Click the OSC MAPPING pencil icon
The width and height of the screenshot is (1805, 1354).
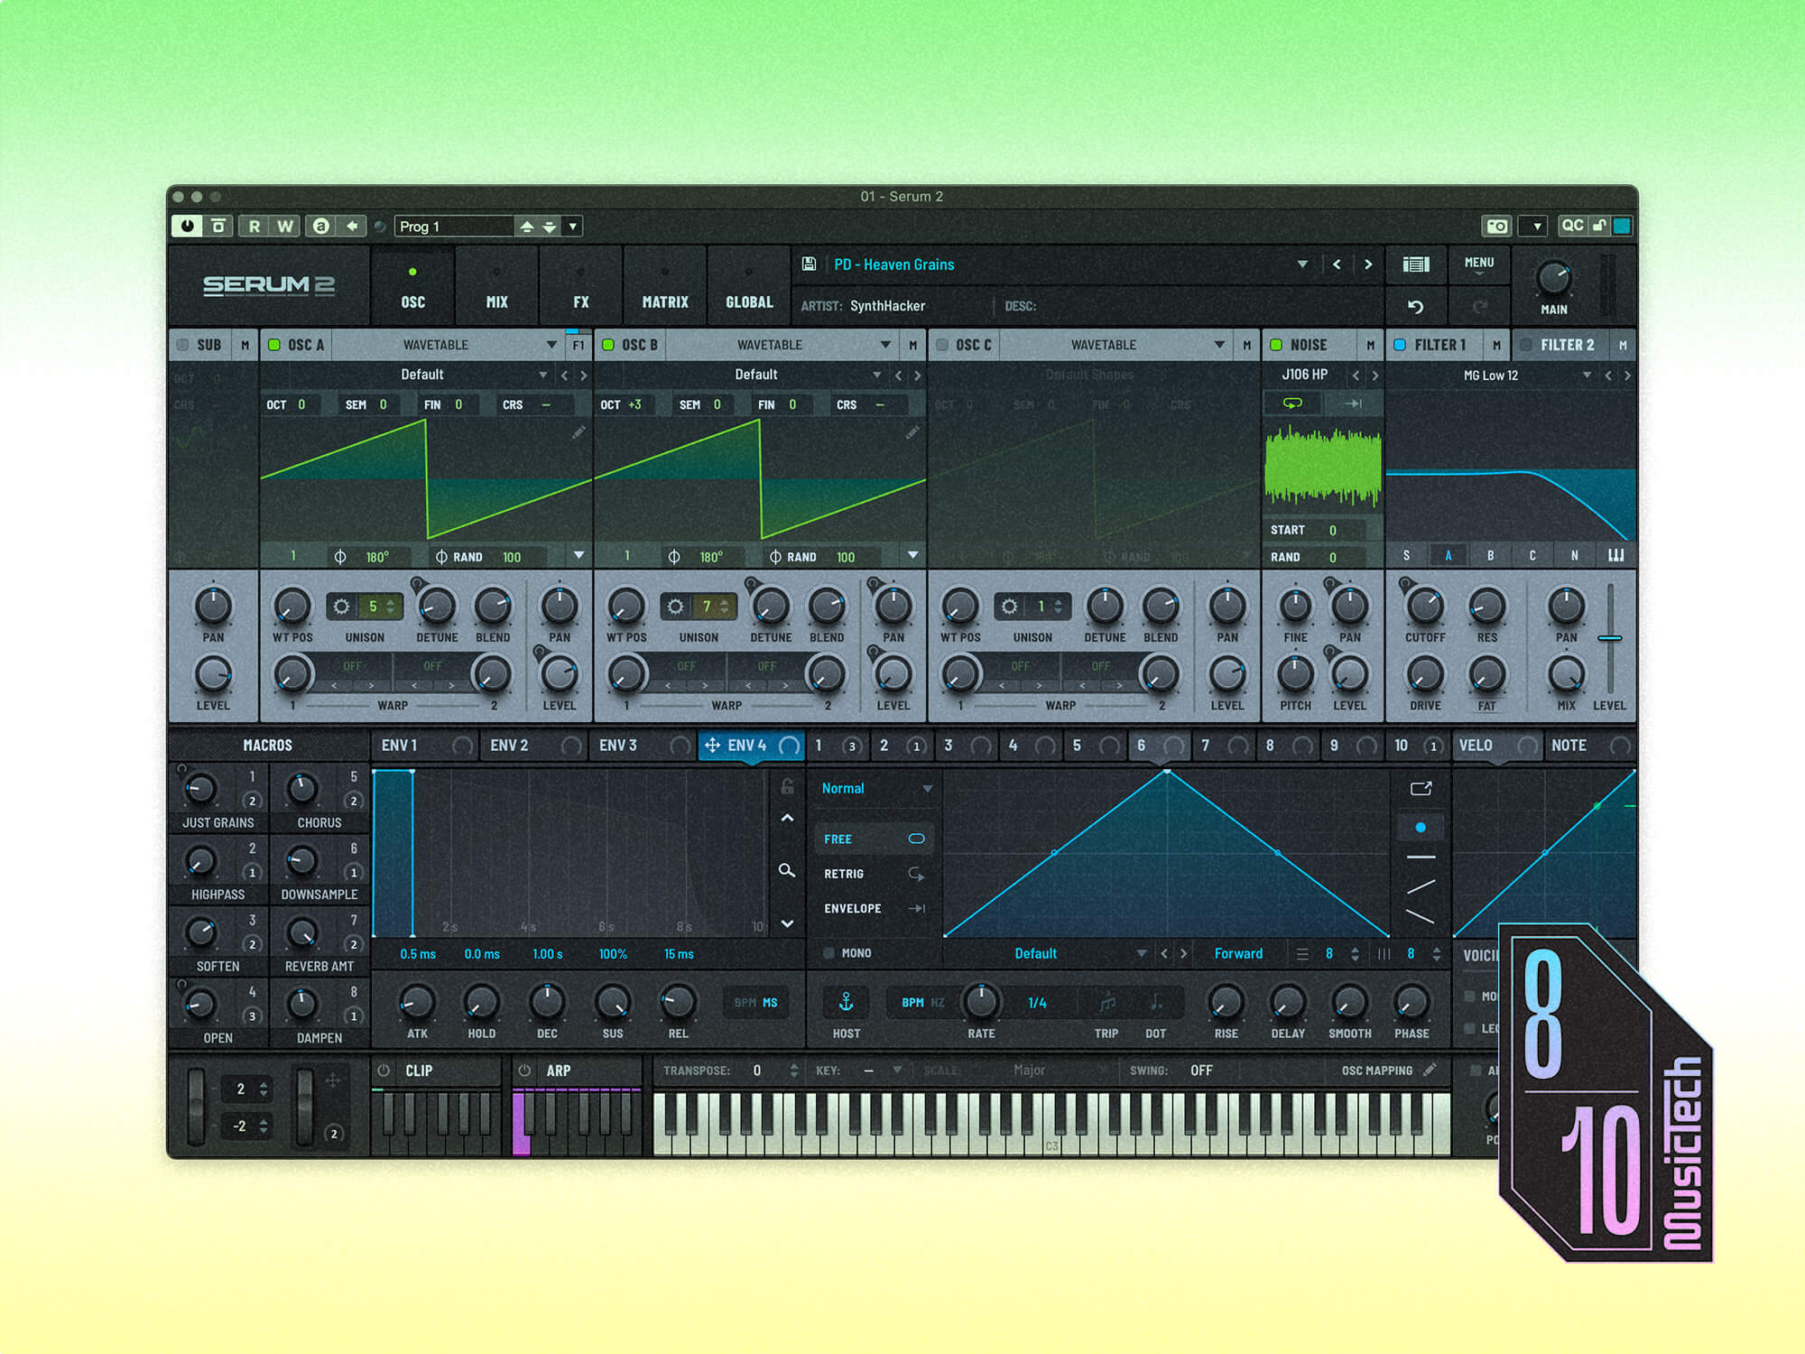[1430, 1071]
